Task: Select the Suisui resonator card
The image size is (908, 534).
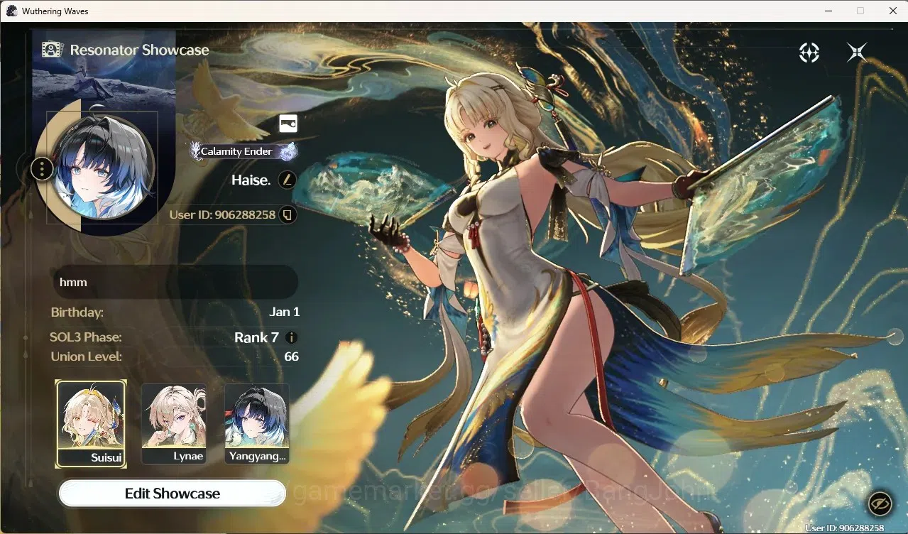Action: tap(91, 424)
